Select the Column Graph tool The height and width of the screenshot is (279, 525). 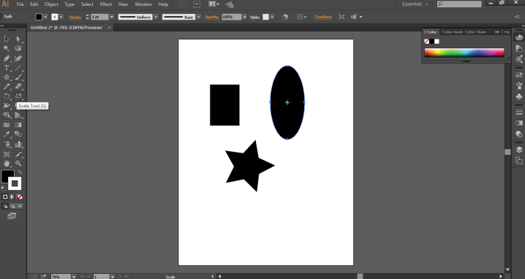pos(18,144)
